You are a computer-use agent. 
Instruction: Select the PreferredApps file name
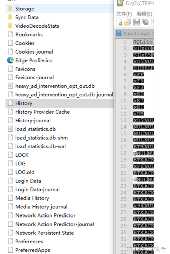(x=33, y=250)
